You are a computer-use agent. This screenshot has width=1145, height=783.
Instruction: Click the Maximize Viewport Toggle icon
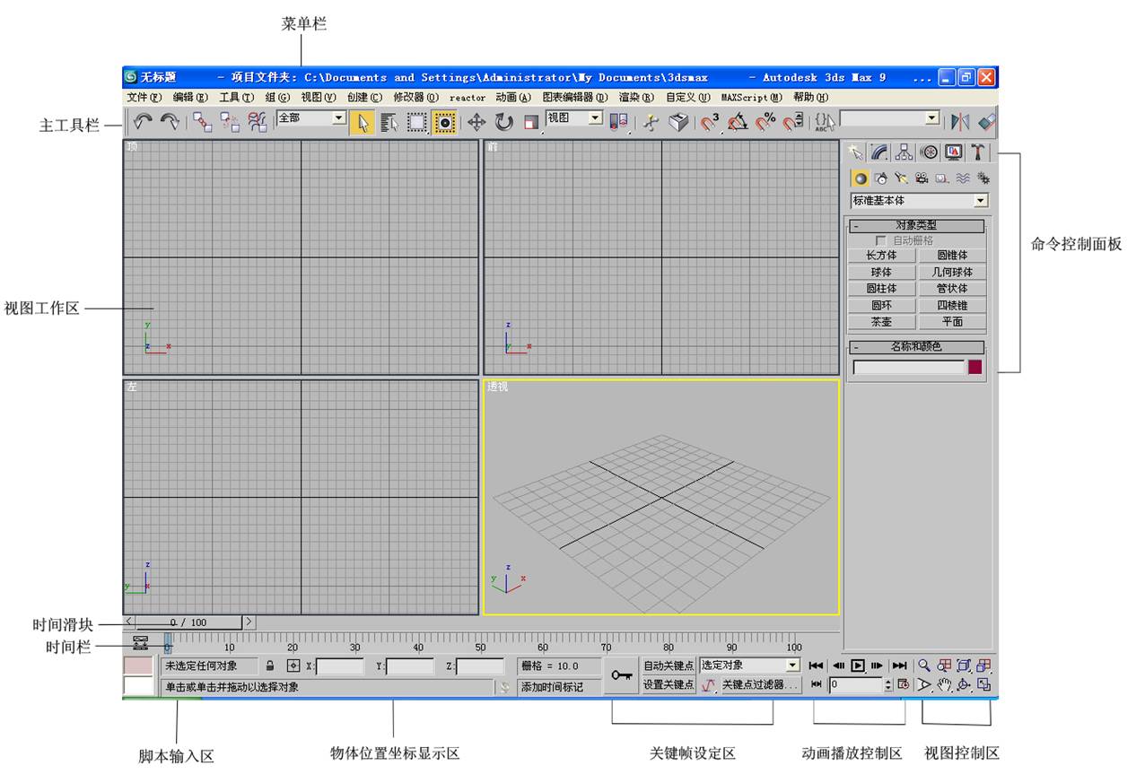pos(984,685)
